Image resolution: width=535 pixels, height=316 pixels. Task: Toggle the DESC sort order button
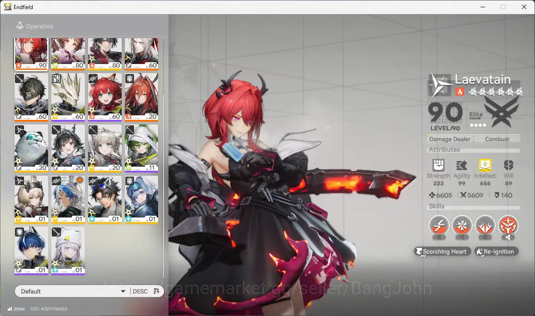pos(140,291)
